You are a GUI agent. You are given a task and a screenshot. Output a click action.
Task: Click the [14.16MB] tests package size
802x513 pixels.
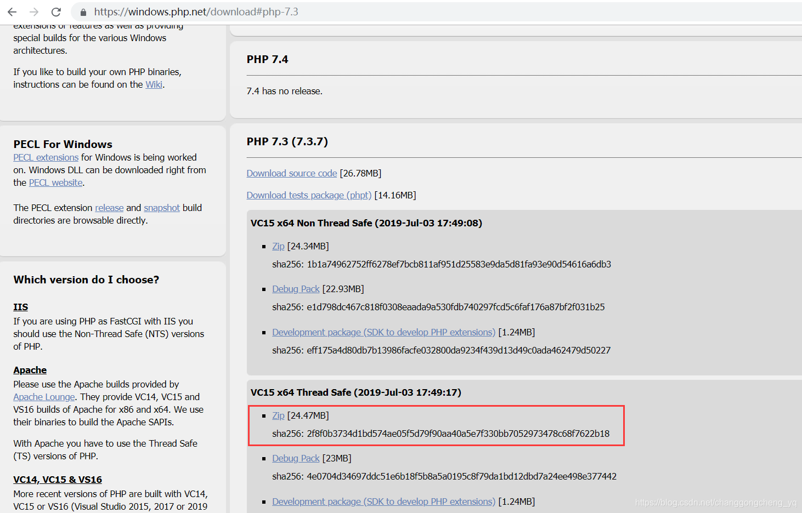395,195
